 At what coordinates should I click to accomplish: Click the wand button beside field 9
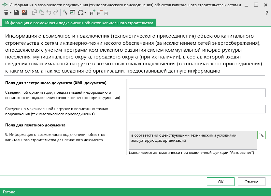pyautogui.click(x=262, y=135)
